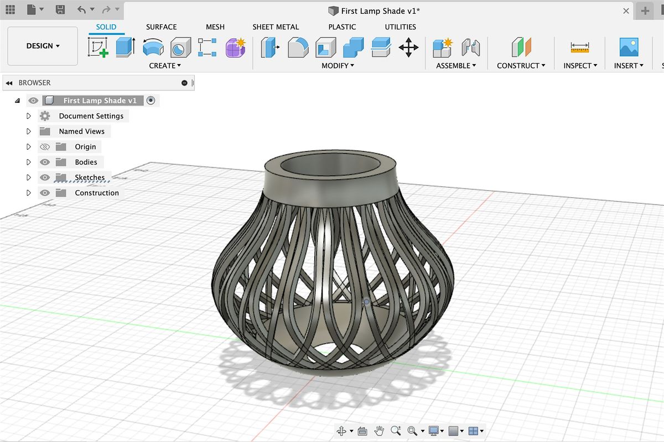Open the SHEET METAL tab
Image resolution: width=664 pixels, height=442 pixels.
(x=276, y=27)
